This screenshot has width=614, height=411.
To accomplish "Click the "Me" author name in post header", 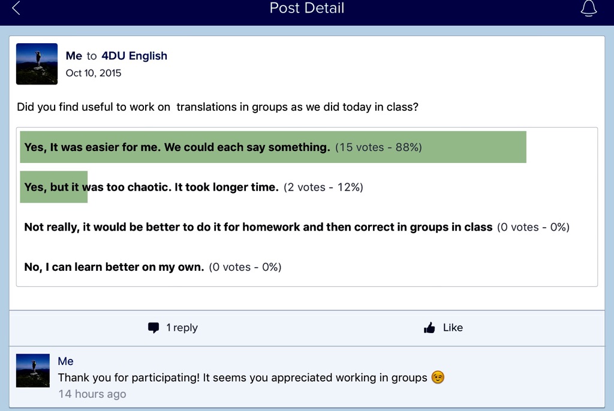I will pos(74,56).
